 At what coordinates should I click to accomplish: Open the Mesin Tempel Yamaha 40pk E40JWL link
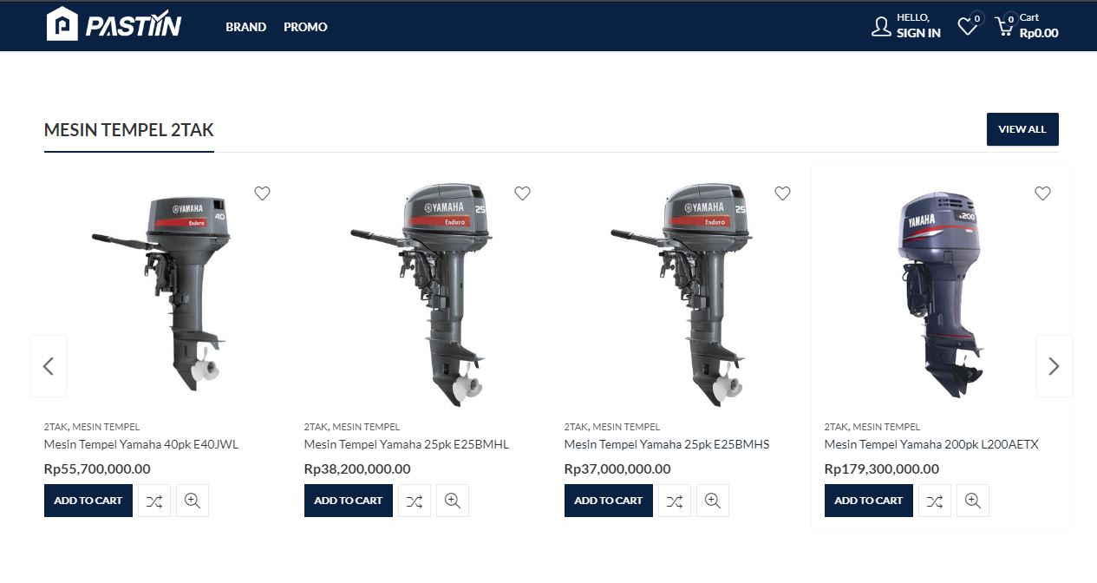[x=140, y=444]
